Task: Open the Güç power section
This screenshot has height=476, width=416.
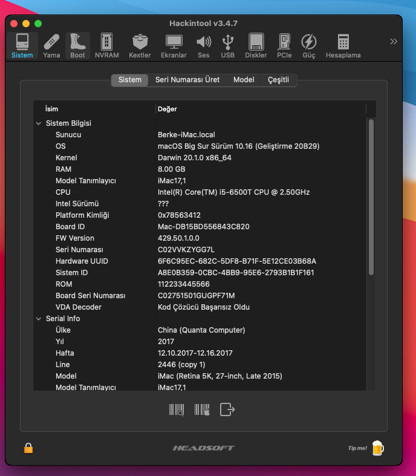Action: [309, 46]
